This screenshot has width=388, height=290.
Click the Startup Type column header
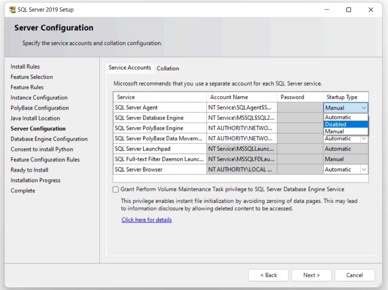(341, 97)
